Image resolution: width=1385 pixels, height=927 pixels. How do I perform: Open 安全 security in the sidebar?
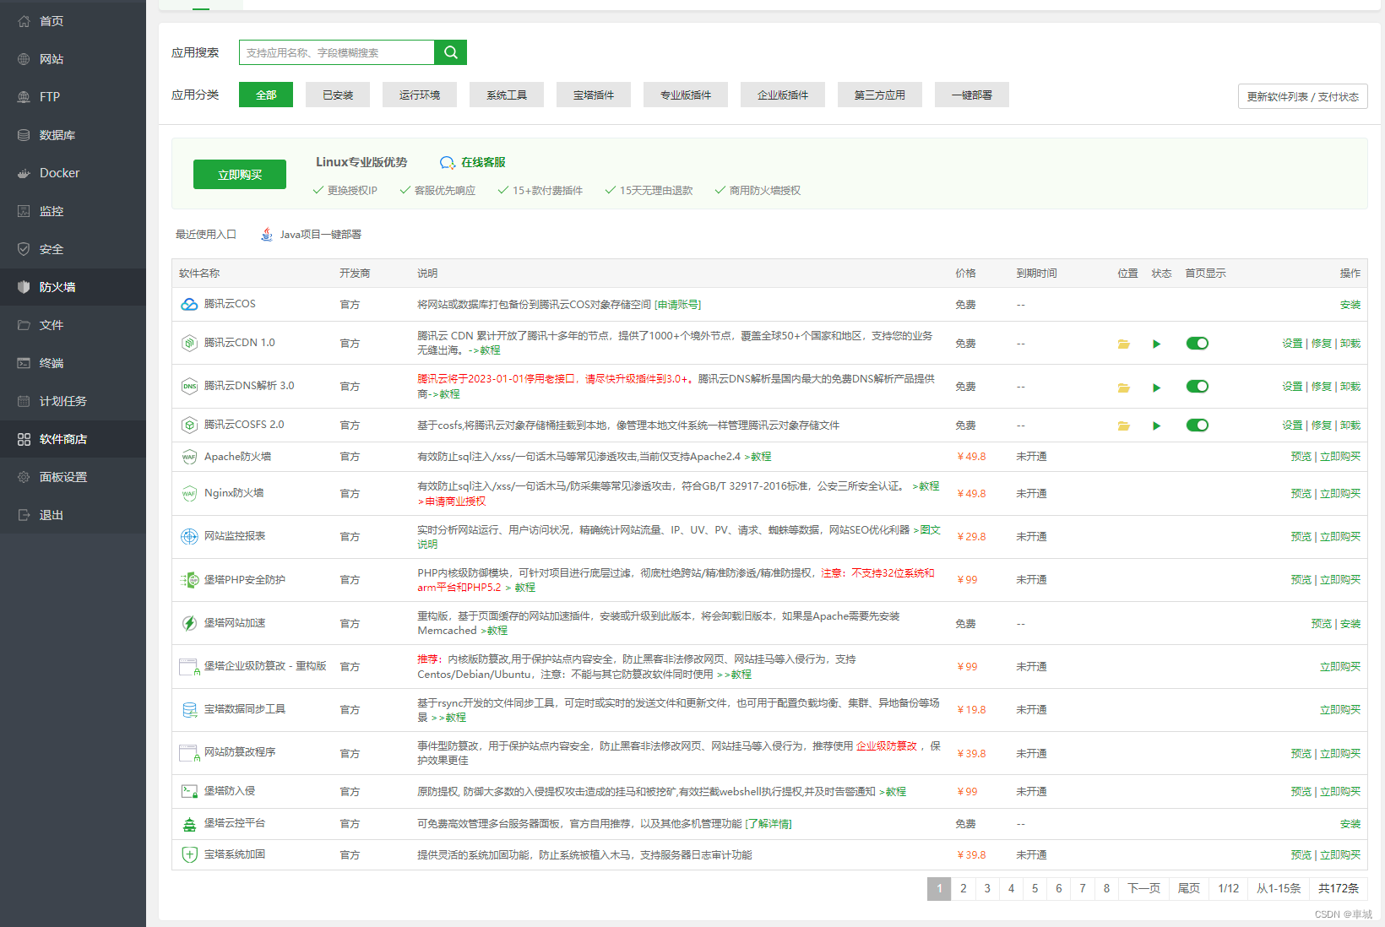[73, 249]
